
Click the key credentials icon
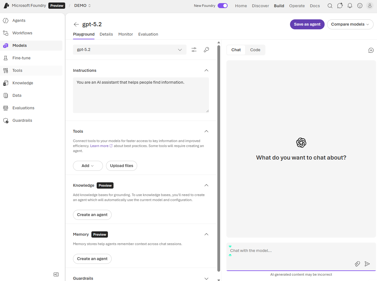click(x=206, y=50)
